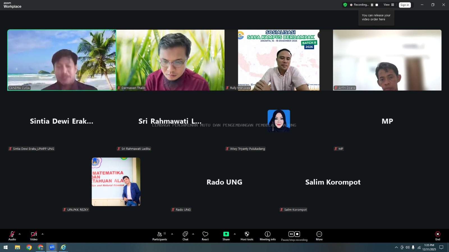This screenshot has height=252, width=449.
Task: Open the View layout menu
Action: coord(389,5)
